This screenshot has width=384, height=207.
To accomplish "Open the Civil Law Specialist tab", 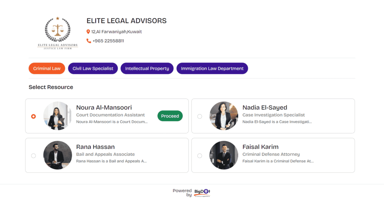I will coord(93,69).
